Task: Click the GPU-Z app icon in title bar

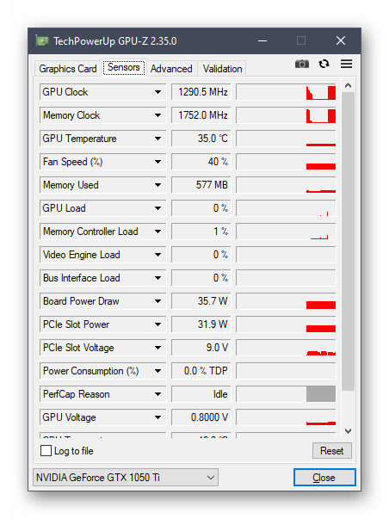Action: point(42,40)
